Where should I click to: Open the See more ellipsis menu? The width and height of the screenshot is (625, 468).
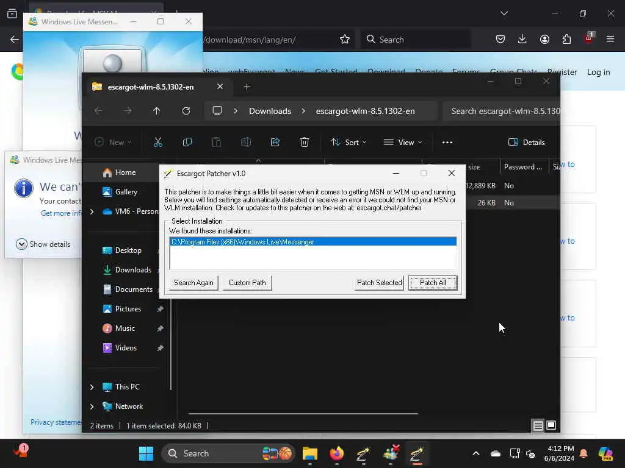click(x=447, y=142)
